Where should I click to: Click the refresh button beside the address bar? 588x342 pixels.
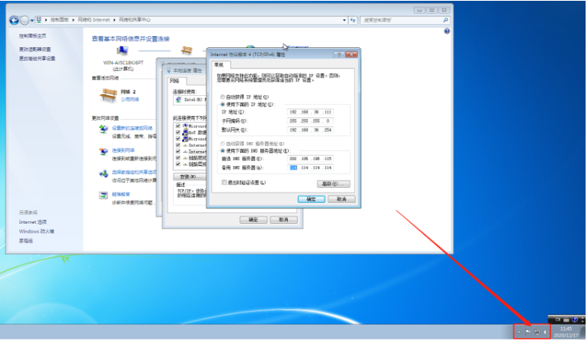pos(353,20)
